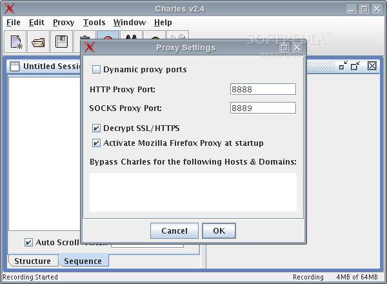Close the Untitled Session internal frame
Screen dimensions: 387x284
pyautogui.click(x=372, y=66)
